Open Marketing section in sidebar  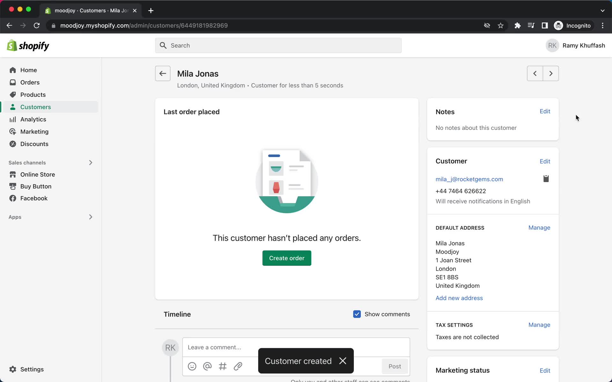click(34, 131)
